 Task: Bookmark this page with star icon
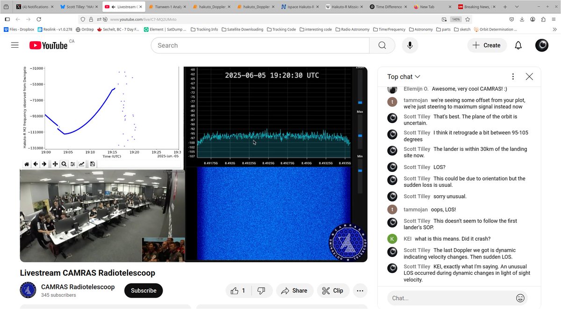coord(467,19)
